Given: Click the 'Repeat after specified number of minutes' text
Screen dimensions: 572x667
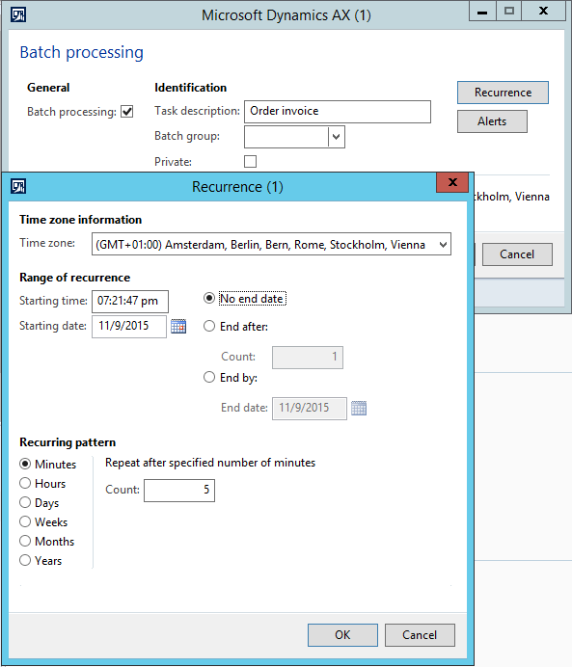Looking at the screenshot, I should tap(210, 463).
